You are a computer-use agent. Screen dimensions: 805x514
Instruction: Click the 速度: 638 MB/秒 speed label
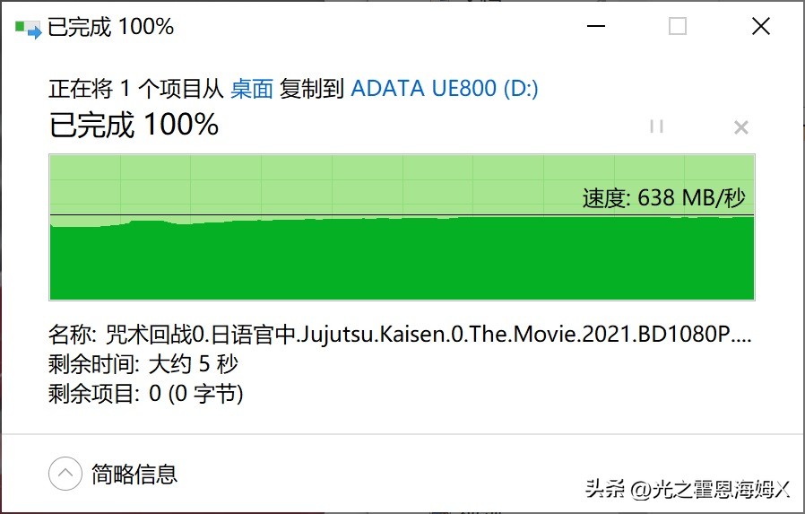pos(663,198)
